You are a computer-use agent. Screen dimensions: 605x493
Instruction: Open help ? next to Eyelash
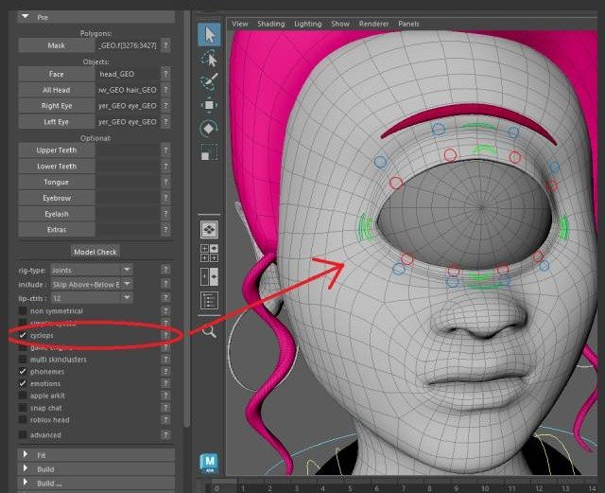[x=165, y=214]
